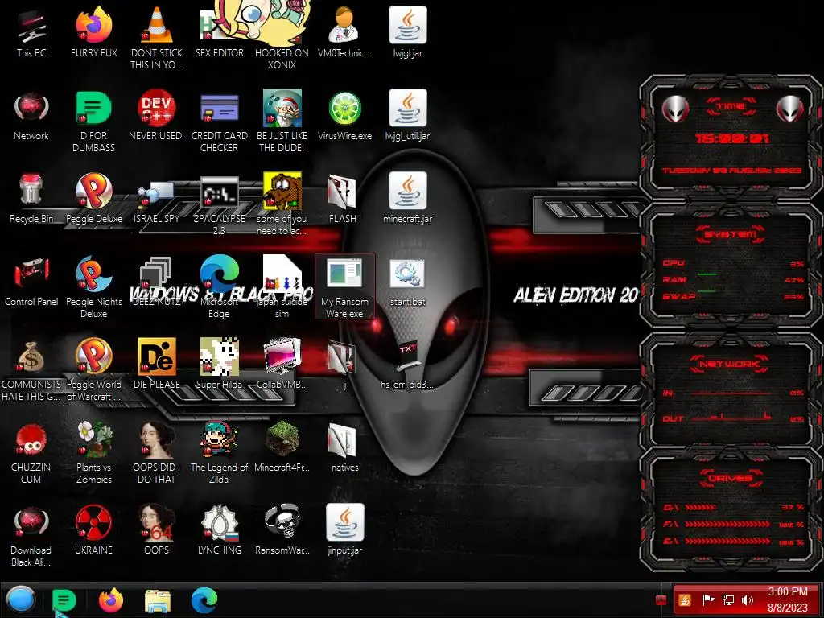
Task: Open the Recycle Bin
Action: click(x=31, y=199)
